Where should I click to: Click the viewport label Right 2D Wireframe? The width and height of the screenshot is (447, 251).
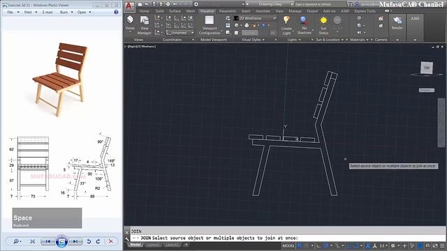[x=140, y=47]
